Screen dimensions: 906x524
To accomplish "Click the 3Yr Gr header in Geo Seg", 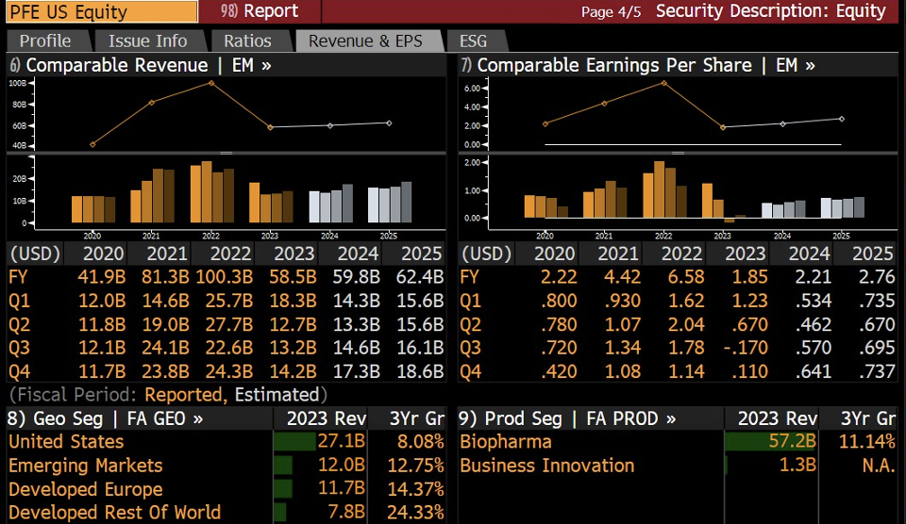I will point(416,418).
